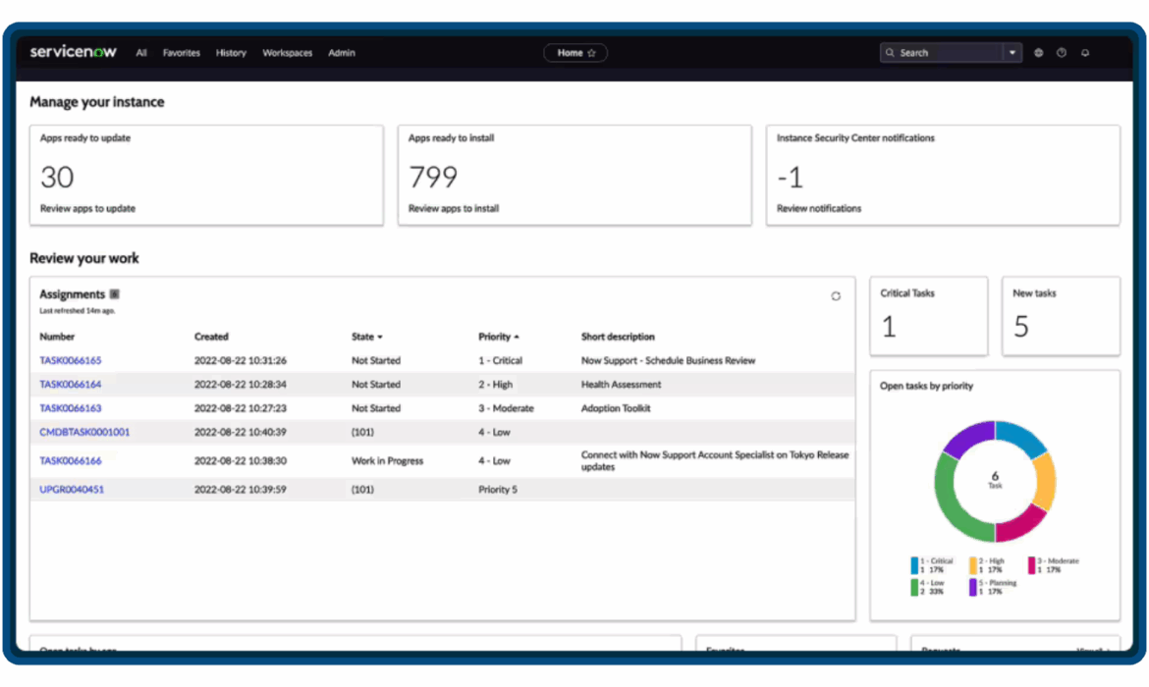Click the orange High donut segment
1149x687 pixels.
pyautogui.click(x=1045, y=481)
